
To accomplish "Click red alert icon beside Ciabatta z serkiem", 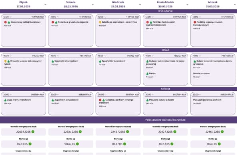I will coord(100,100).
